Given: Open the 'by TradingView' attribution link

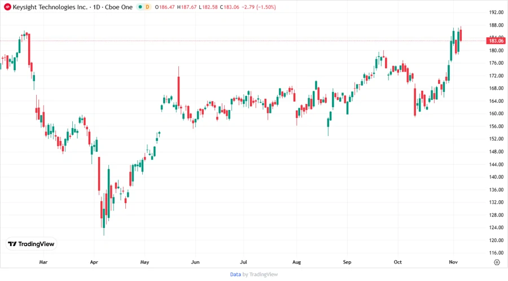Looking at the screenshot, I should point(260,274).
